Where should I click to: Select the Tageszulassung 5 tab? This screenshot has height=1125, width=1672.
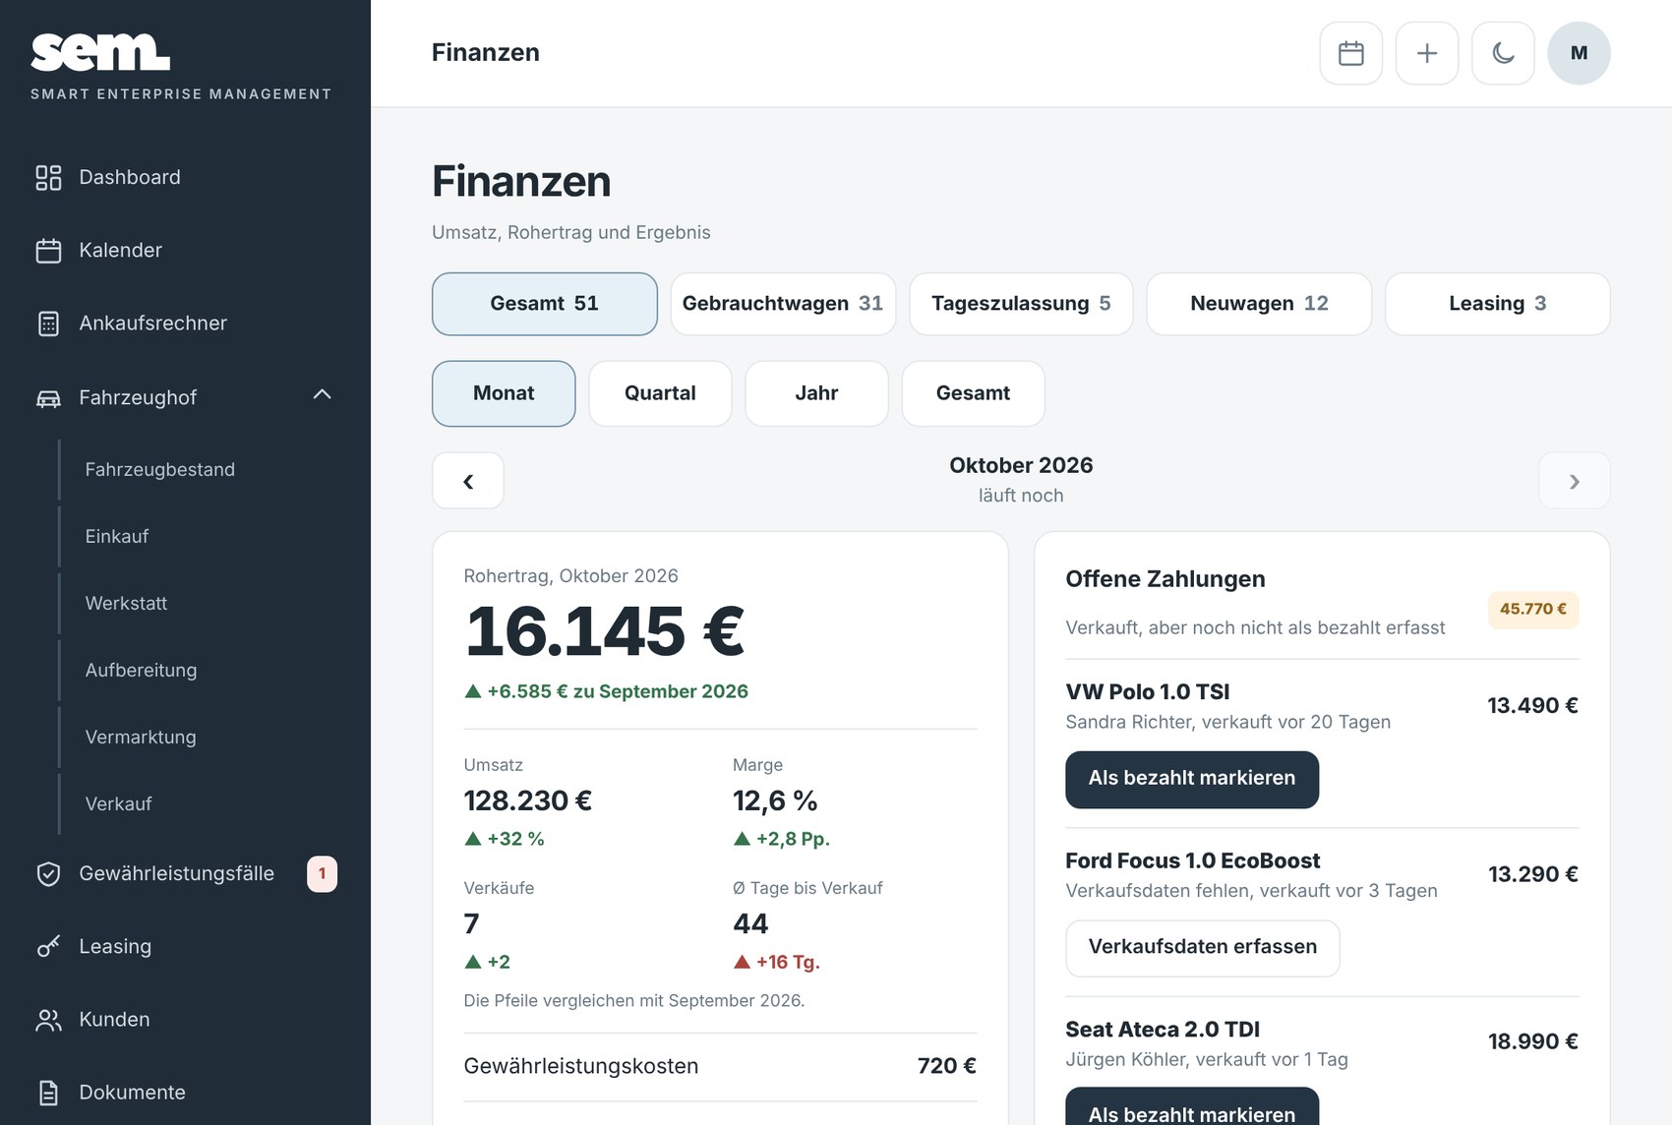1021,304
